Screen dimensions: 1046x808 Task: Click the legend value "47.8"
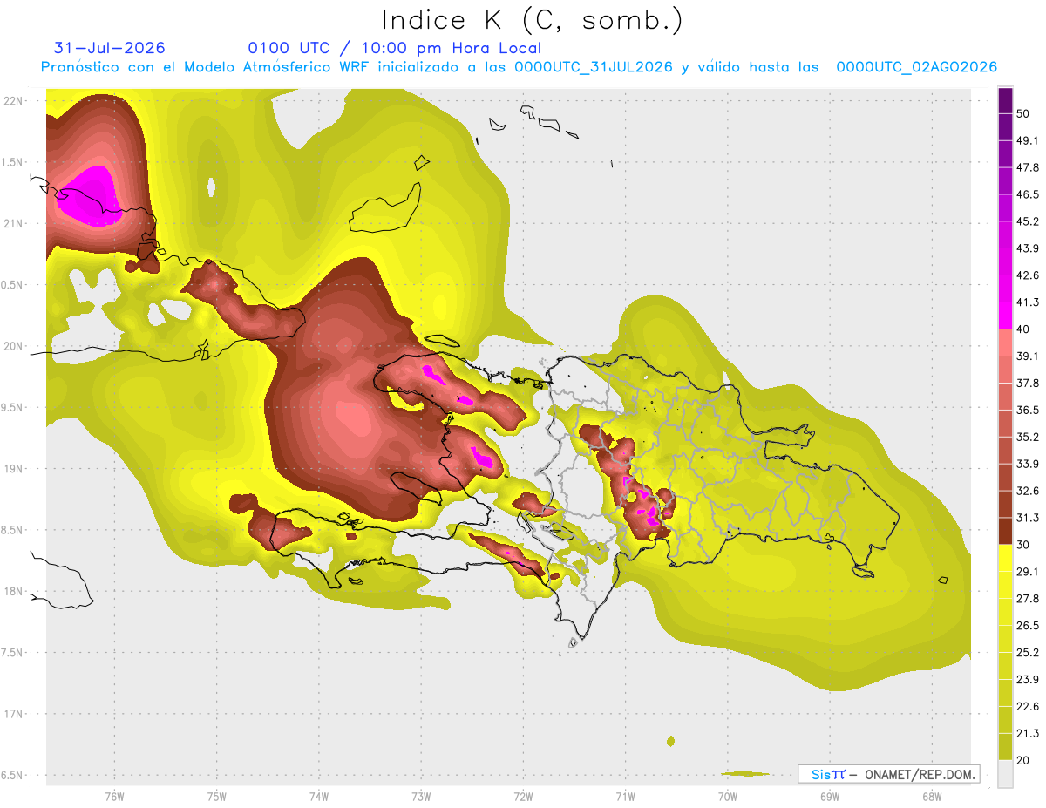pos(1028,168)
